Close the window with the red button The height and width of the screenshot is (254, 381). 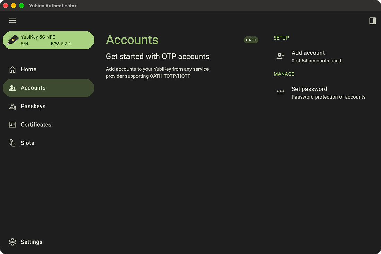6,6
